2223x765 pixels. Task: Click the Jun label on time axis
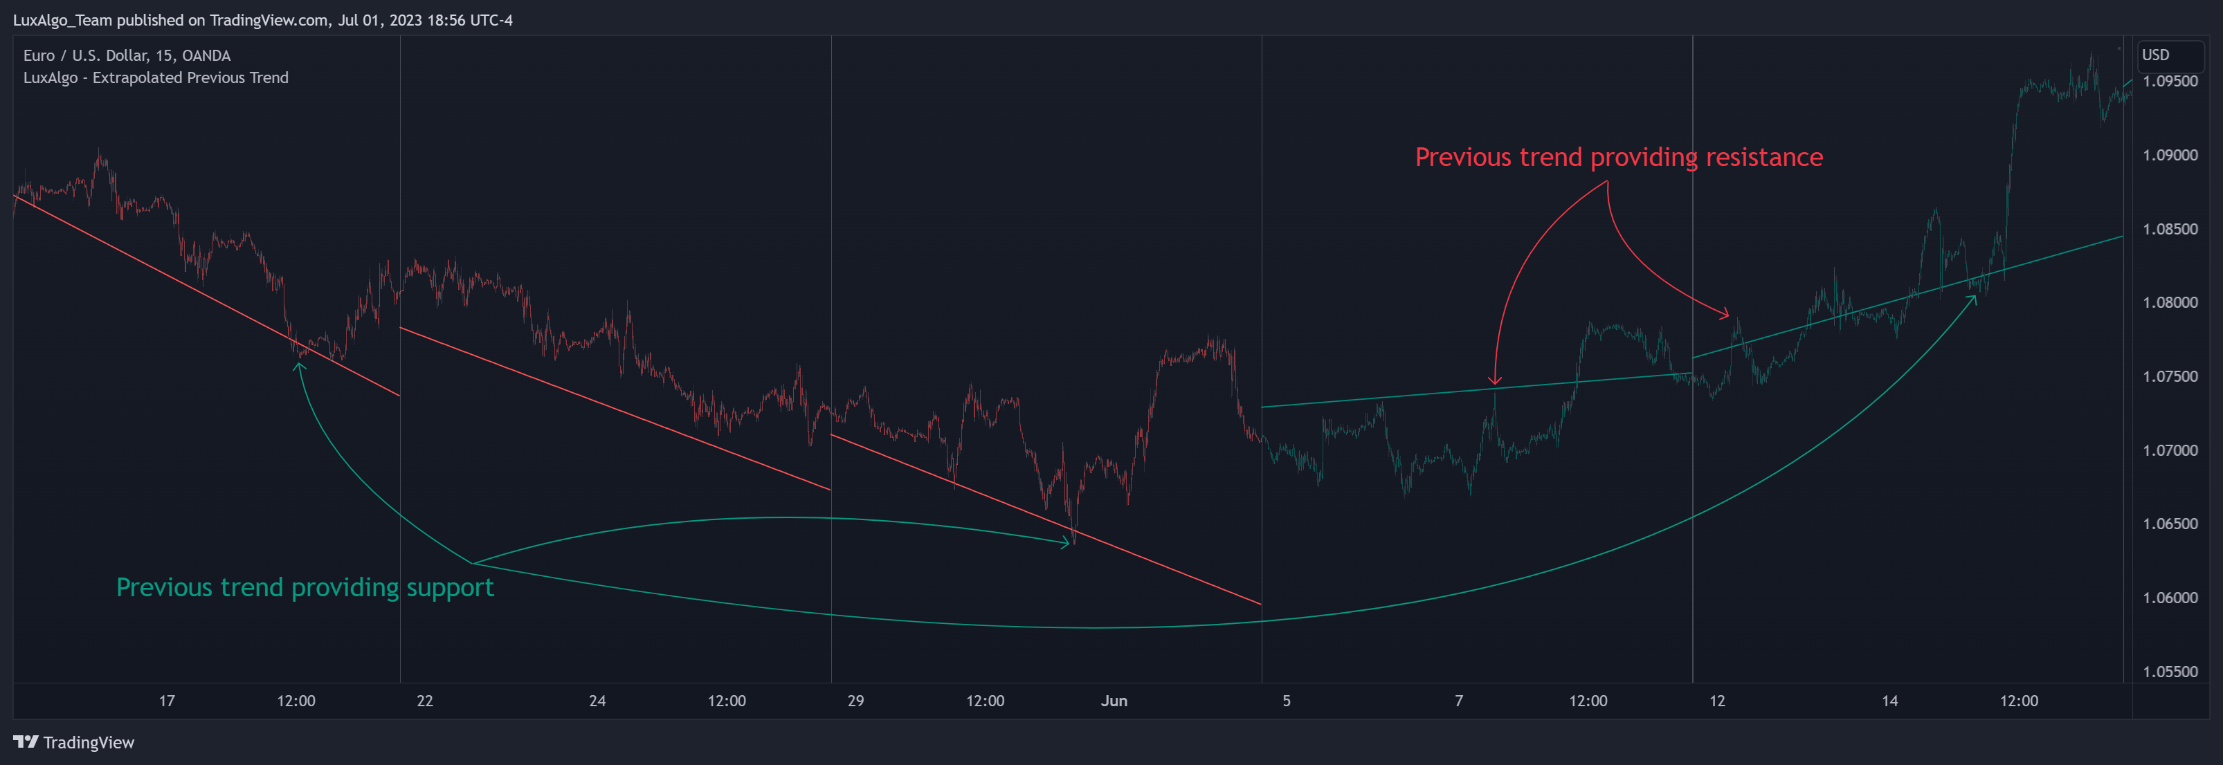[1114, 701]
